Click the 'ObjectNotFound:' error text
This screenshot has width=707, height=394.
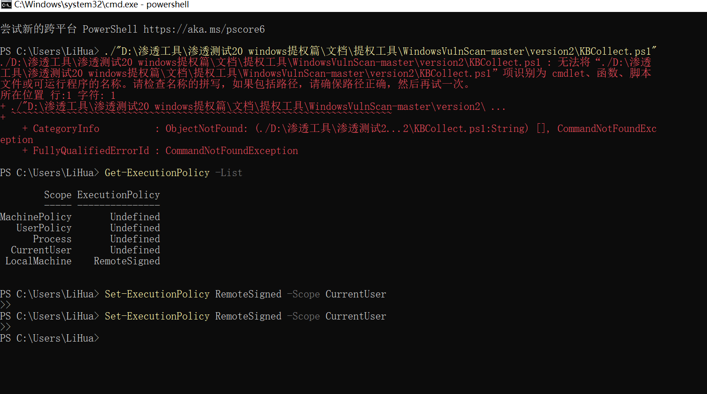207,129
